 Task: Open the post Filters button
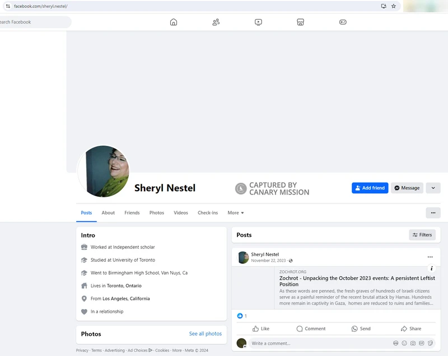422,235
